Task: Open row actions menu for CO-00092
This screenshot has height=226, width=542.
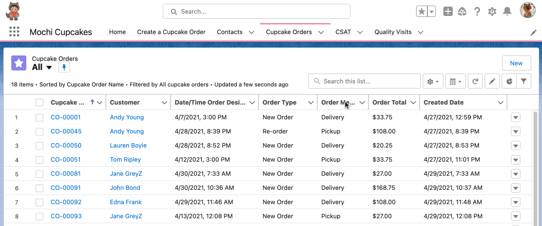Action: point(516,202)
